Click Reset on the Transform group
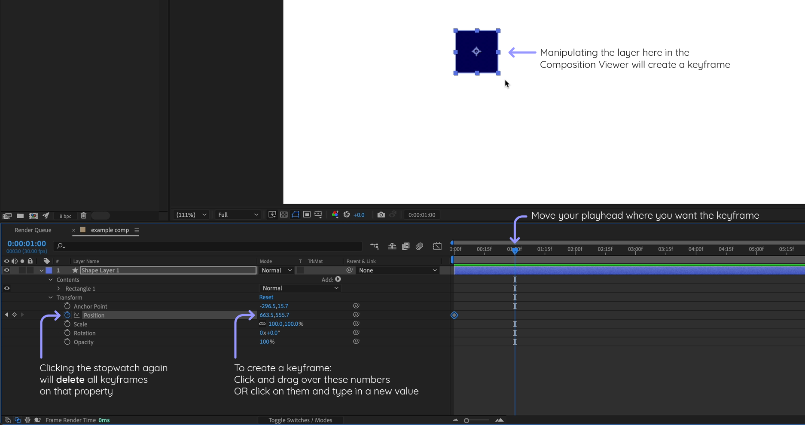Image resolution: width=805 pixels, height=425 pixels. (x=266, y=297)
